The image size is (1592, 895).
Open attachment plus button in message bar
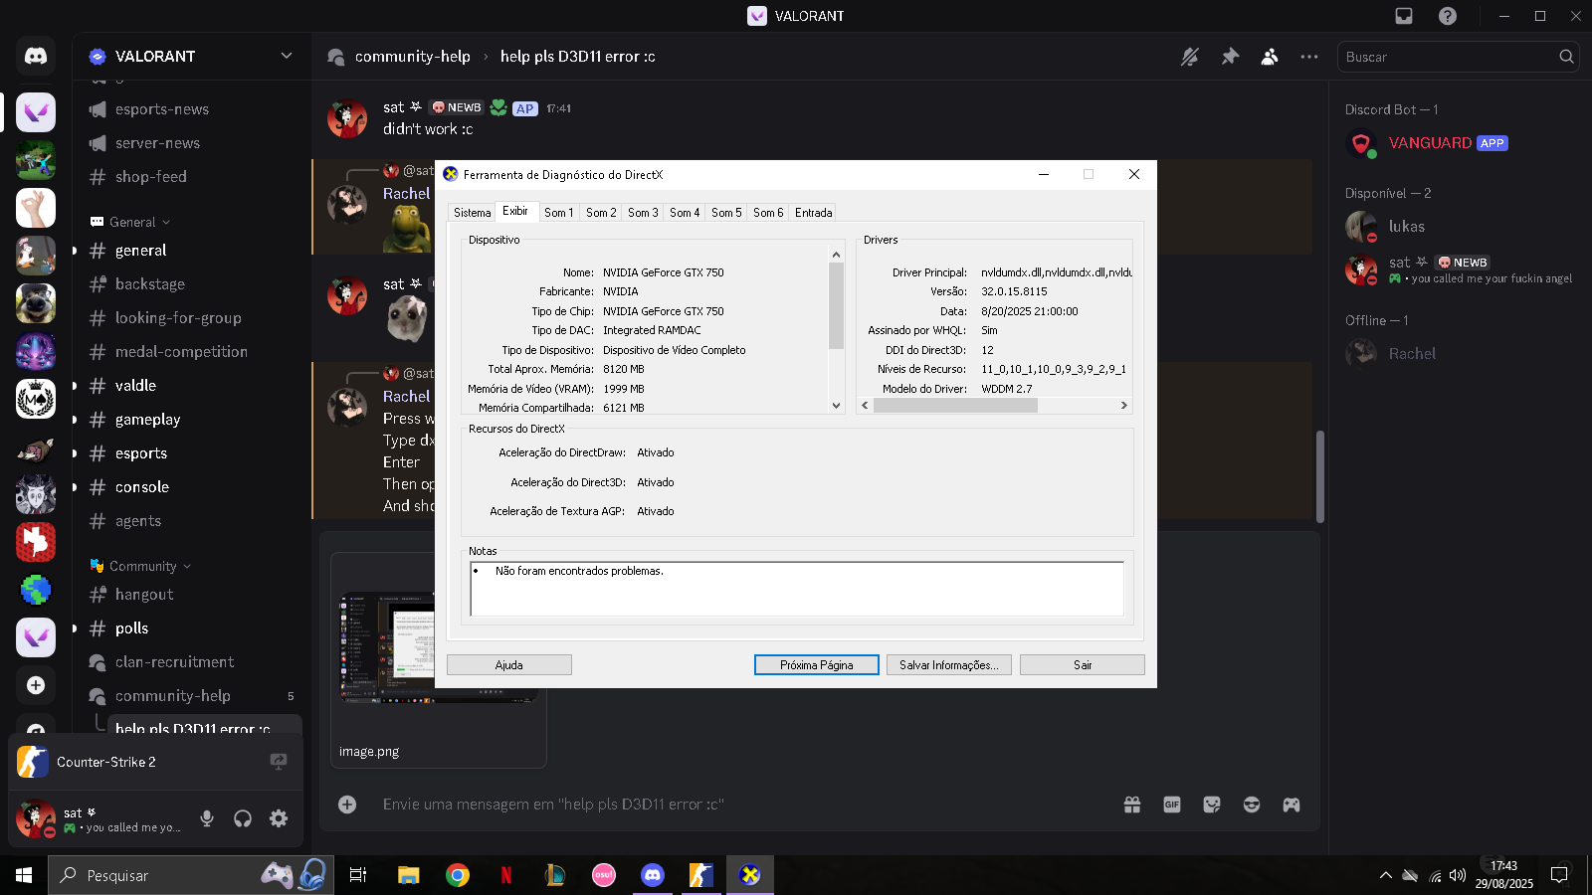click(x=347, y=805)
